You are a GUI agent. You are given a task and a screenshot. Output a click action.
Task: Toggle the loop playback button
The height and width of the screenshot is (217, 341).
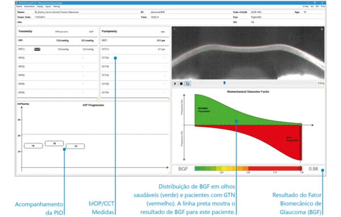tap(188, 84)
